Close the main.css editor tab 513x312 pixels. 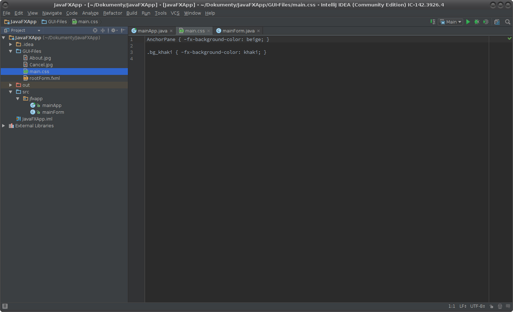pos(209,31)
